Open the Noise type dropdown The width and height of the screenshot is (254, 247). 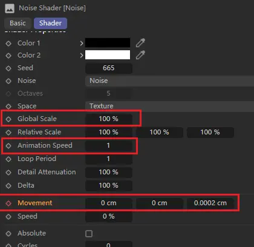tap(169, 81)
